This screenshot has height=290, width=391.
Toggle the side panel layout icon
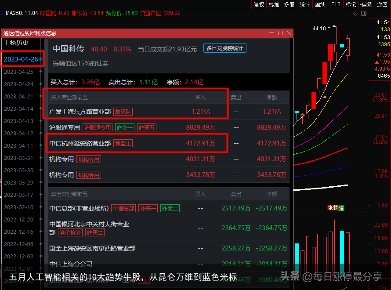point(364,14)
